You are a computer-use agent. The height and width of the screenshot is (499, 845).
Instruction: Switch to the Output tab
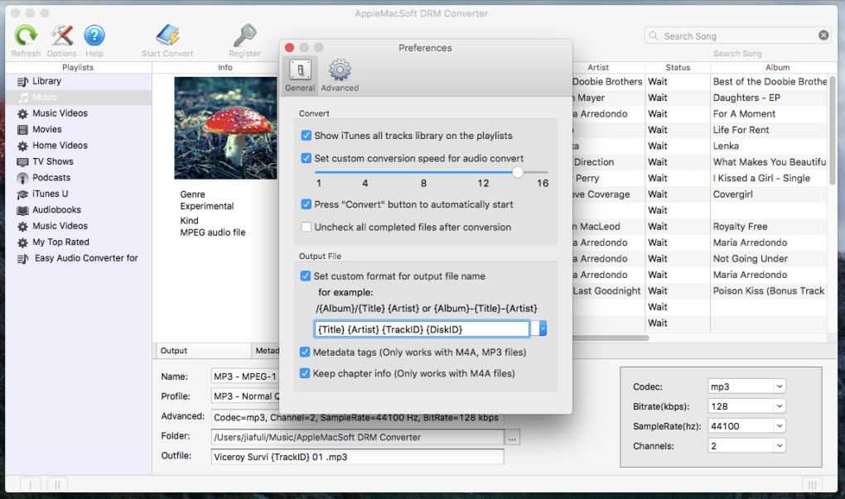click(203, 350)
